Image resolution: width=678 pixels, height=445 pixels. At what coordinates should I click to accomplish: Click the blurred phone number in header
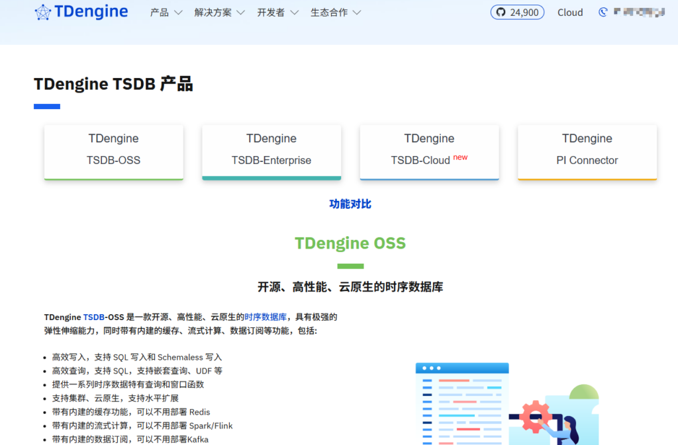coord(639,12)
